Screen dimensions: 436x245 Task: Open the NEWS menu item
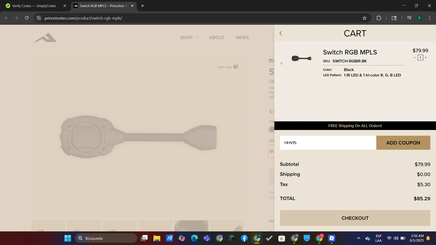[x=242, y=37]
